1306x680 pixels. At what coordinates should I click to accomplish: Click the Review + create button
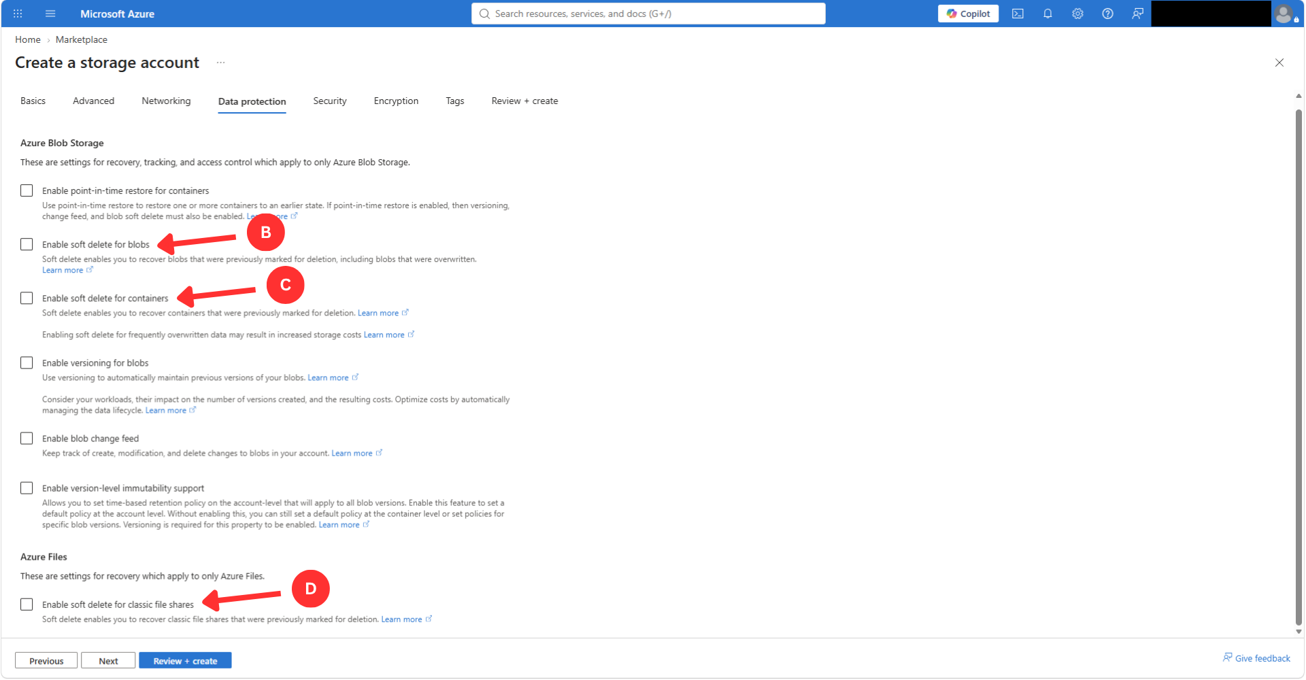pos(185,660)
